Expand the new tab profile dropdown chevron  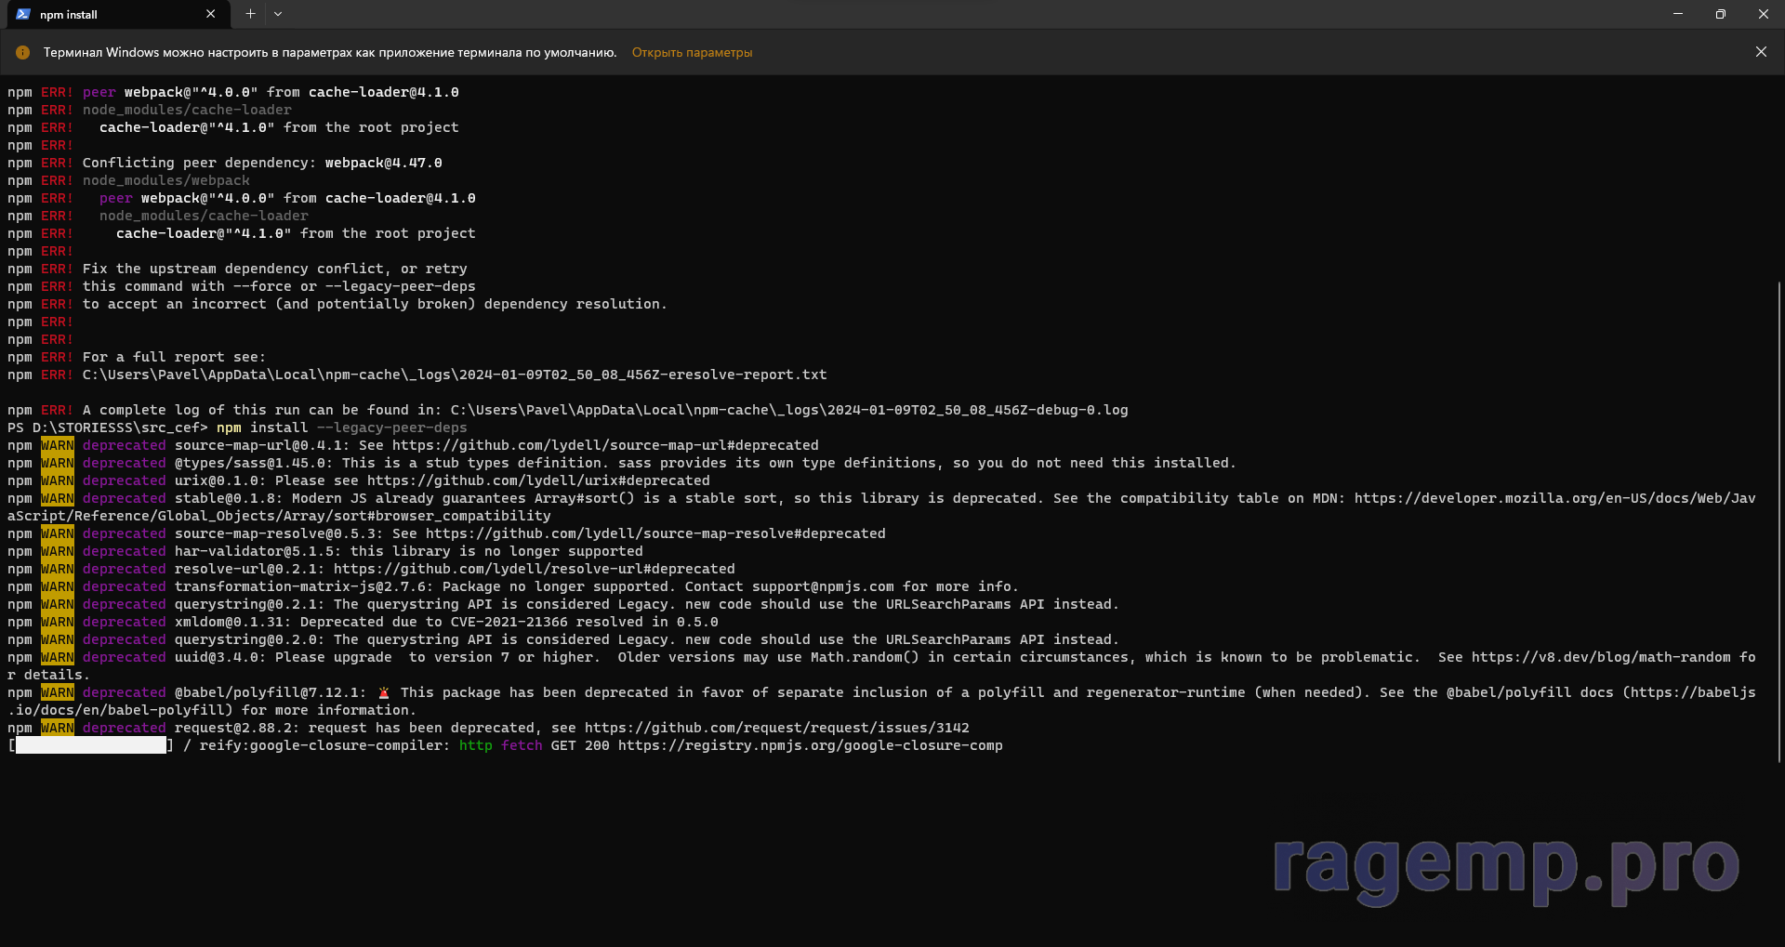[x=278, y=14]
